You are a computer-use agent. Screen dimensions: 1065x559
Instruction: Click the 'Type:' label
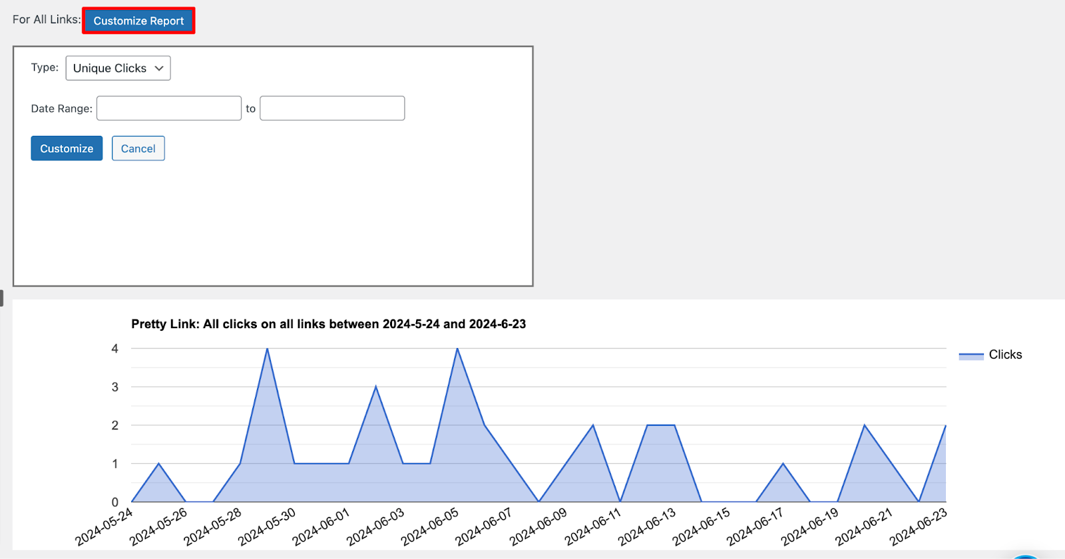(x=45, y=67)
